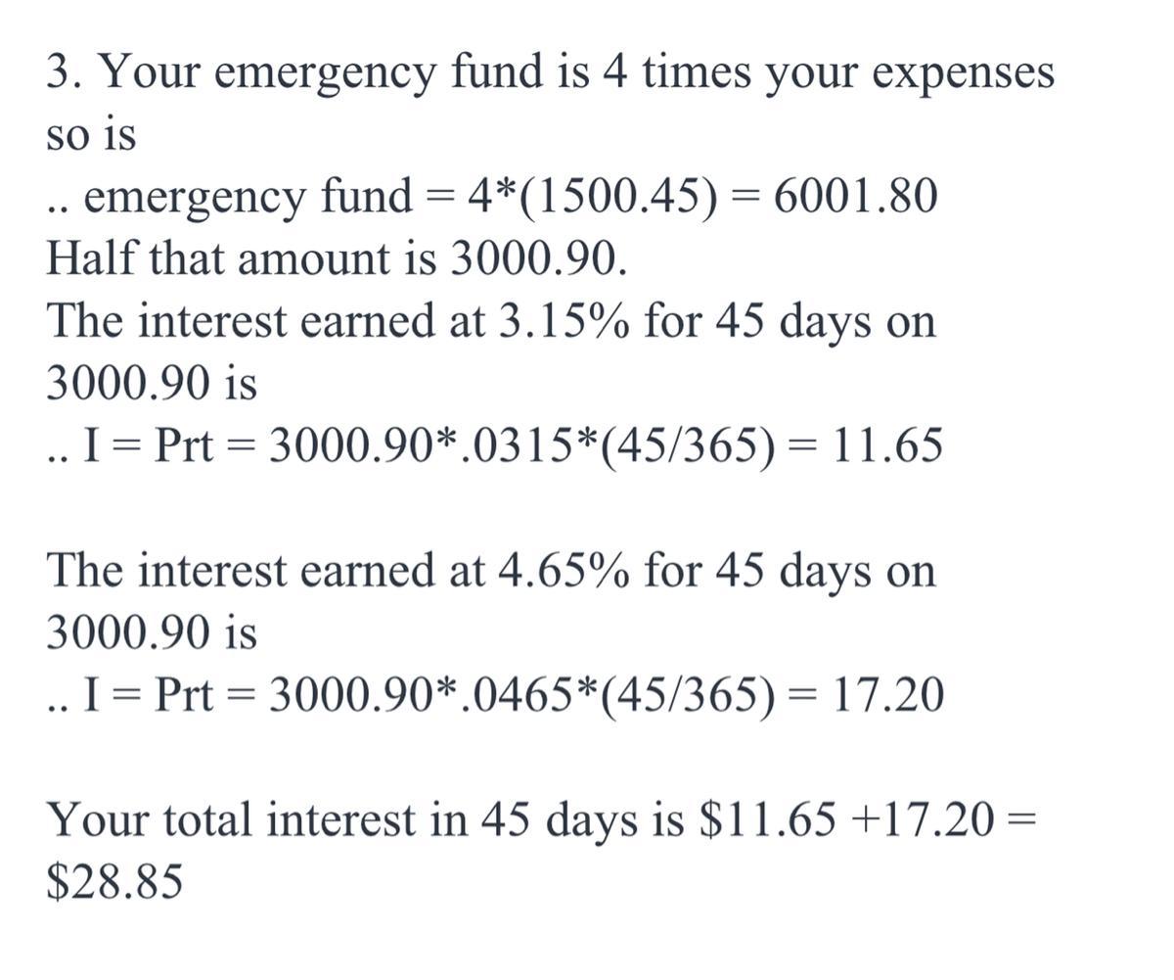Click '3000.90 is' below 4.65% line
Screen dimensions: 1174x980
[x=152, y=633]
